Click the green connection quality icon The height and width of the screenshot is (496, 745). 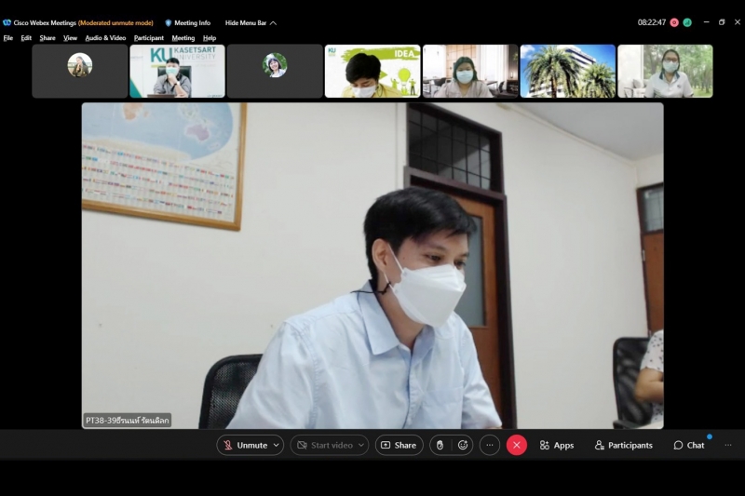coord(687,22)
